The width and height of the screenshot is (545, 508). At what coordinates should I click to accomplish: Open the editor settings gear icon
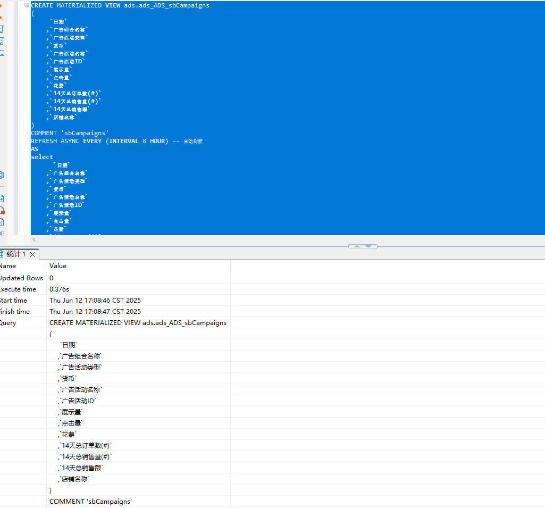(x=2, y=175)
